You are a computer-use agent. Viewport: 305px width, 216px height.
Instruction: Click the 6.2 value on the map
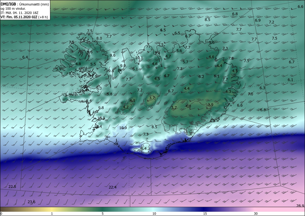201,77
